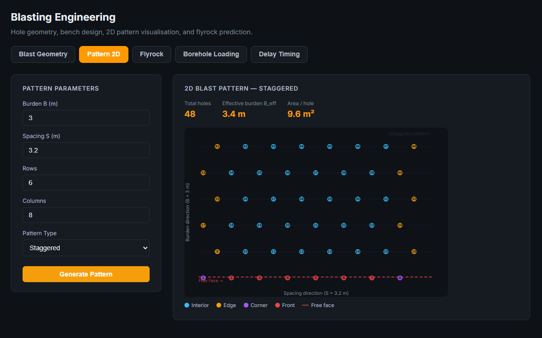The width and height of the screenshot is (542, 338).
Task: Click edge hole 16 marker
Action: point(414,252)
